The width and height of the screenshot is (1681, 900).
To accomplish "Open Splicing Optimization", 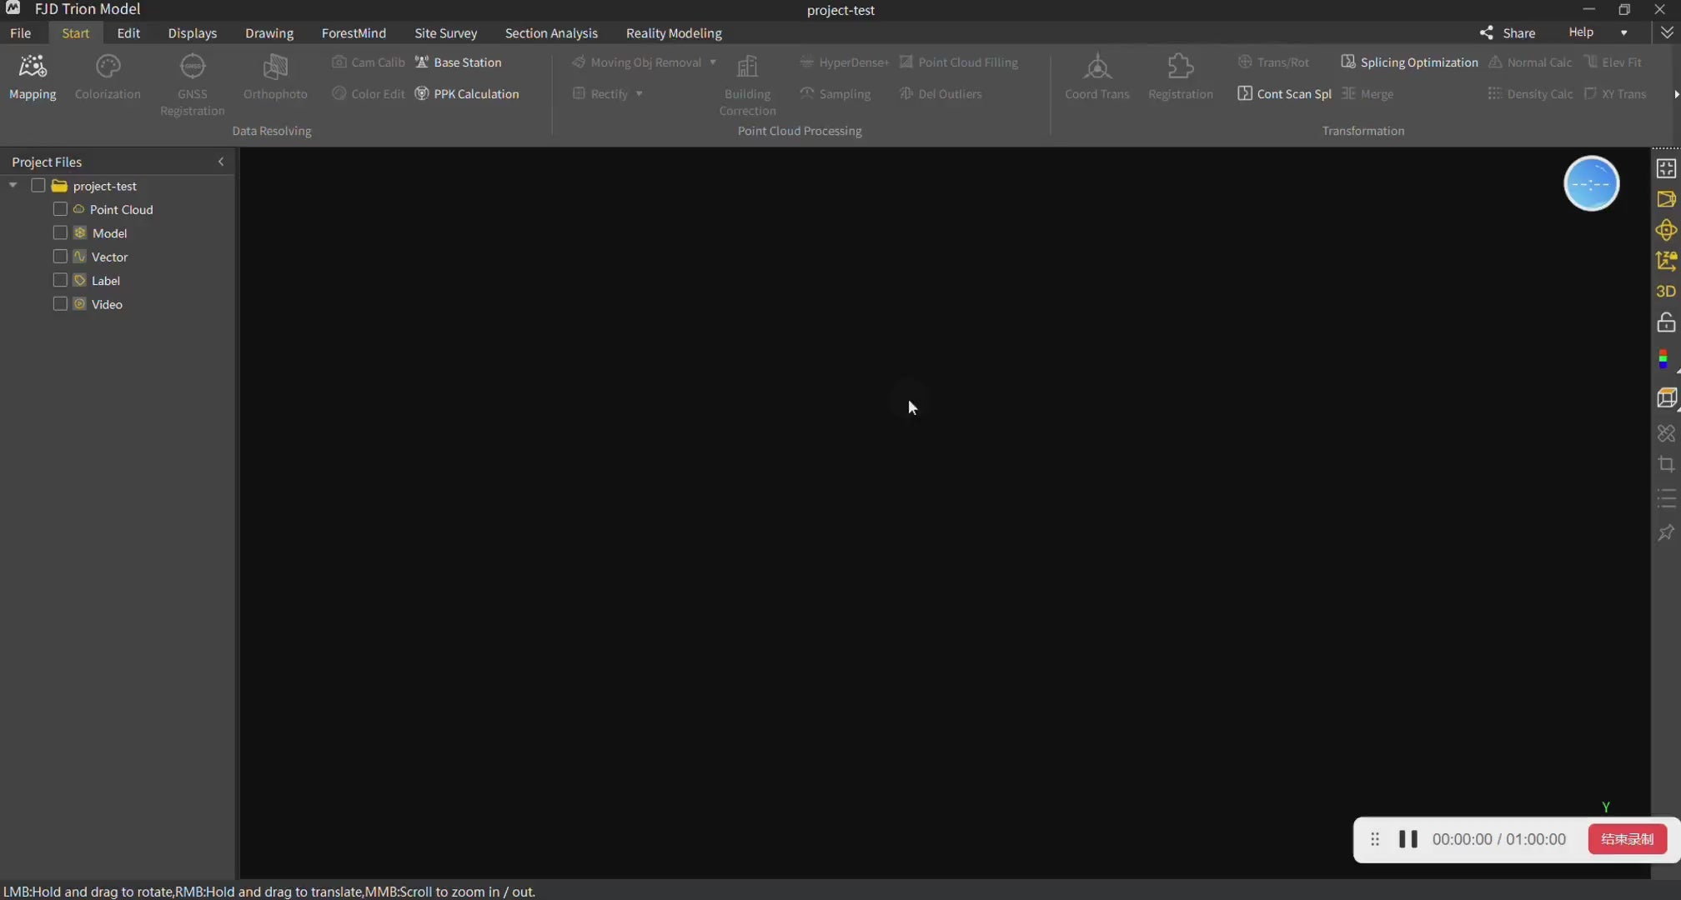I will tap(1409, 62).
